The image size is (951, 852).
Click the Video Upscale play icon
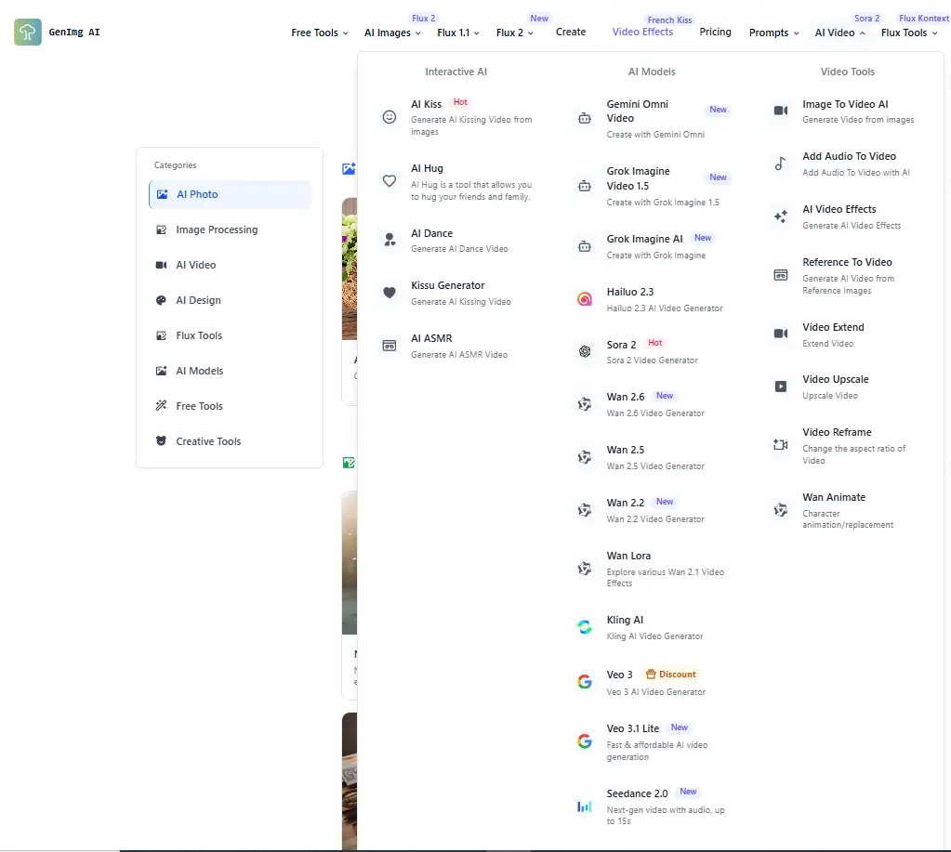(781, 386)
